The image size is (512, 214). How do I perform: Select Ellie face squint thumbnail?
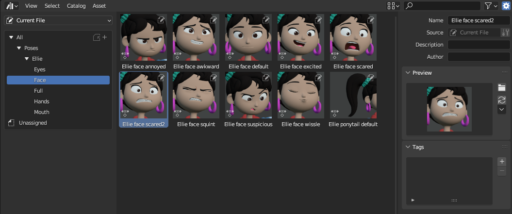pyautogui.click(x=196, y=95)
